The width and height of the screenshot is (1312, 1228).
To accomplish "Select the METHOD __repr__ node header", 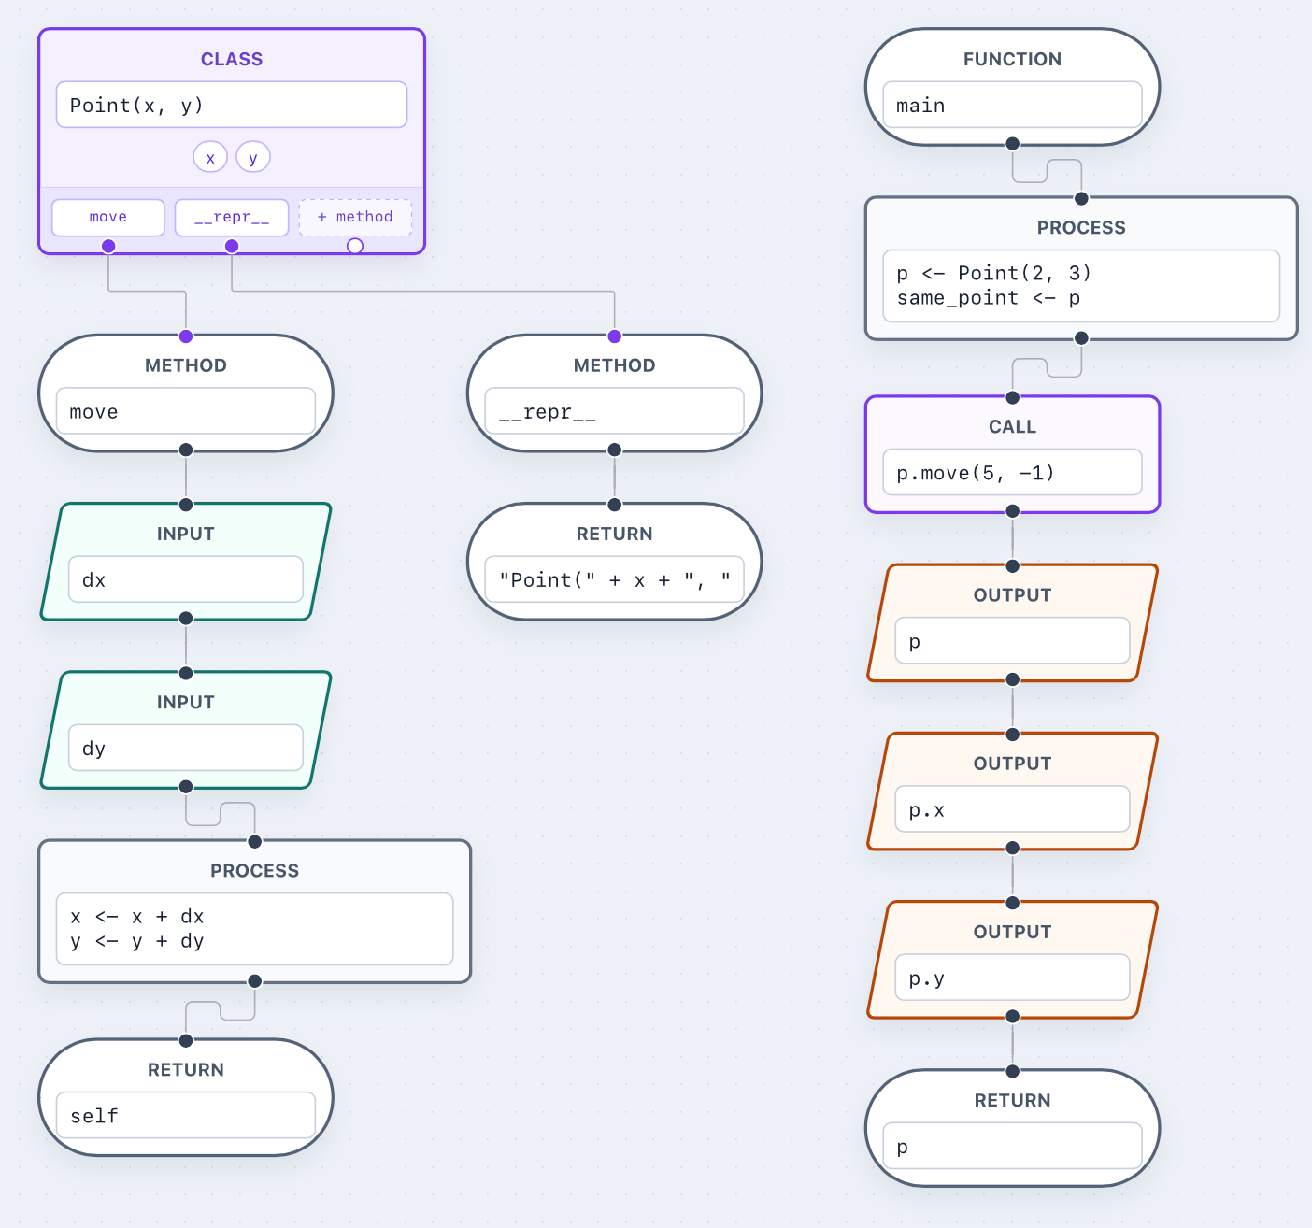I will [615, 365].
